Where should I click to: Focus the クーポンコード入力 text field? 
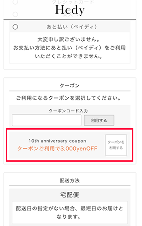pos(46,120)
